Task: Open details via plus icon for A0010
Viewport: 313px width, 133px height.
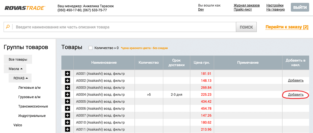Action: pos(68,122)
